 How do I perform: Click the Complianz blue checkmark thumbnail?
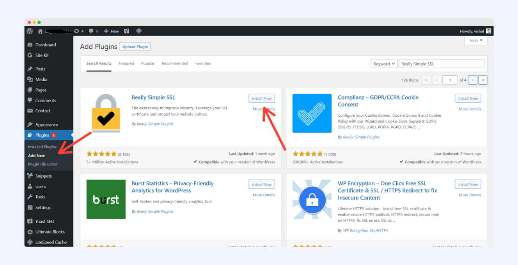(x=312, y=113)
